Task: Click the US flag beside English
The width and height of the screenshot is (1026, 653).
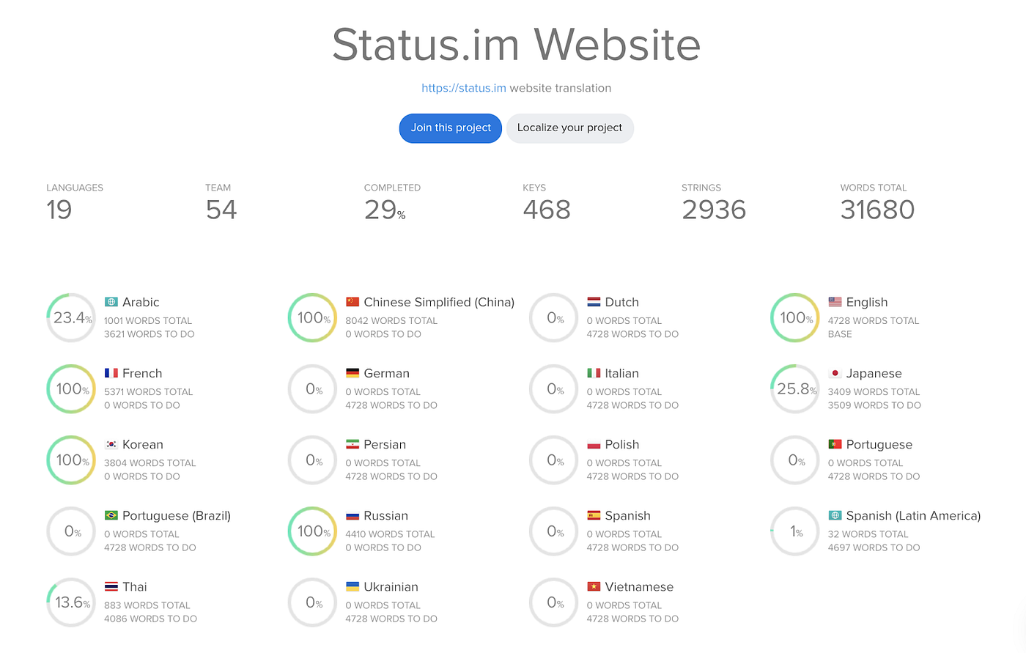Action: [x=835, y=302]
